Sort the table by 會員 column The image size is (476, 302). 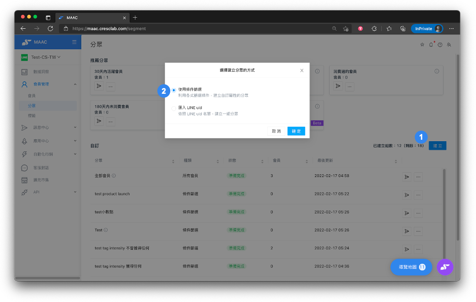(307, 161)
